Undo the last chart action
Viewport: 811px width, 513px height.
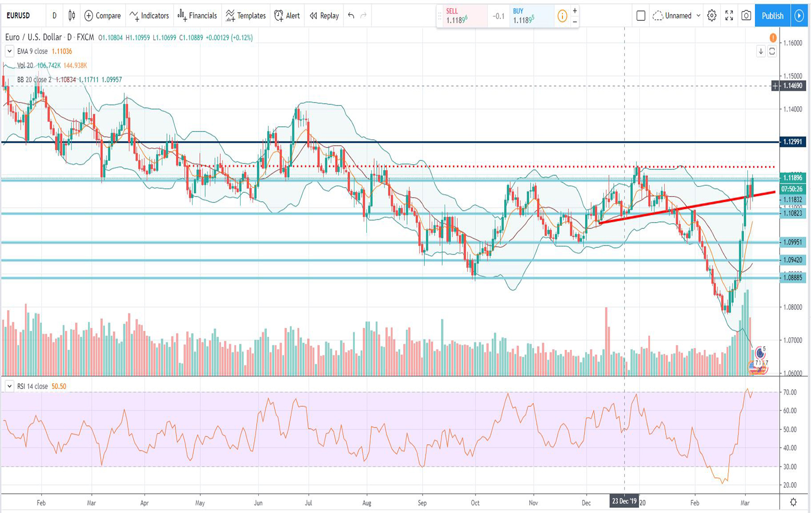click(351, 16)
